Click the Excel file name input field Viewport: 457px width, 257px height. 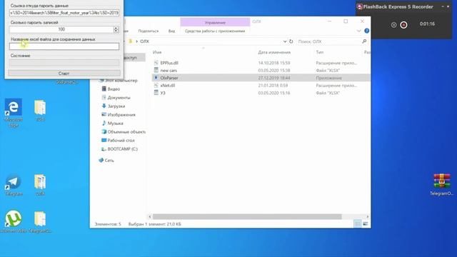pyautogui.click(x=64, y=46)
